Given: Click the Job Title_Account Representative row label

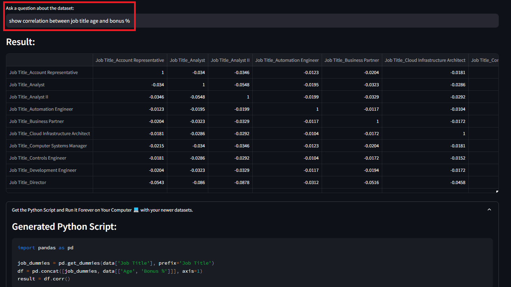Looking at the screenshot, I should [x=49, y=72].
